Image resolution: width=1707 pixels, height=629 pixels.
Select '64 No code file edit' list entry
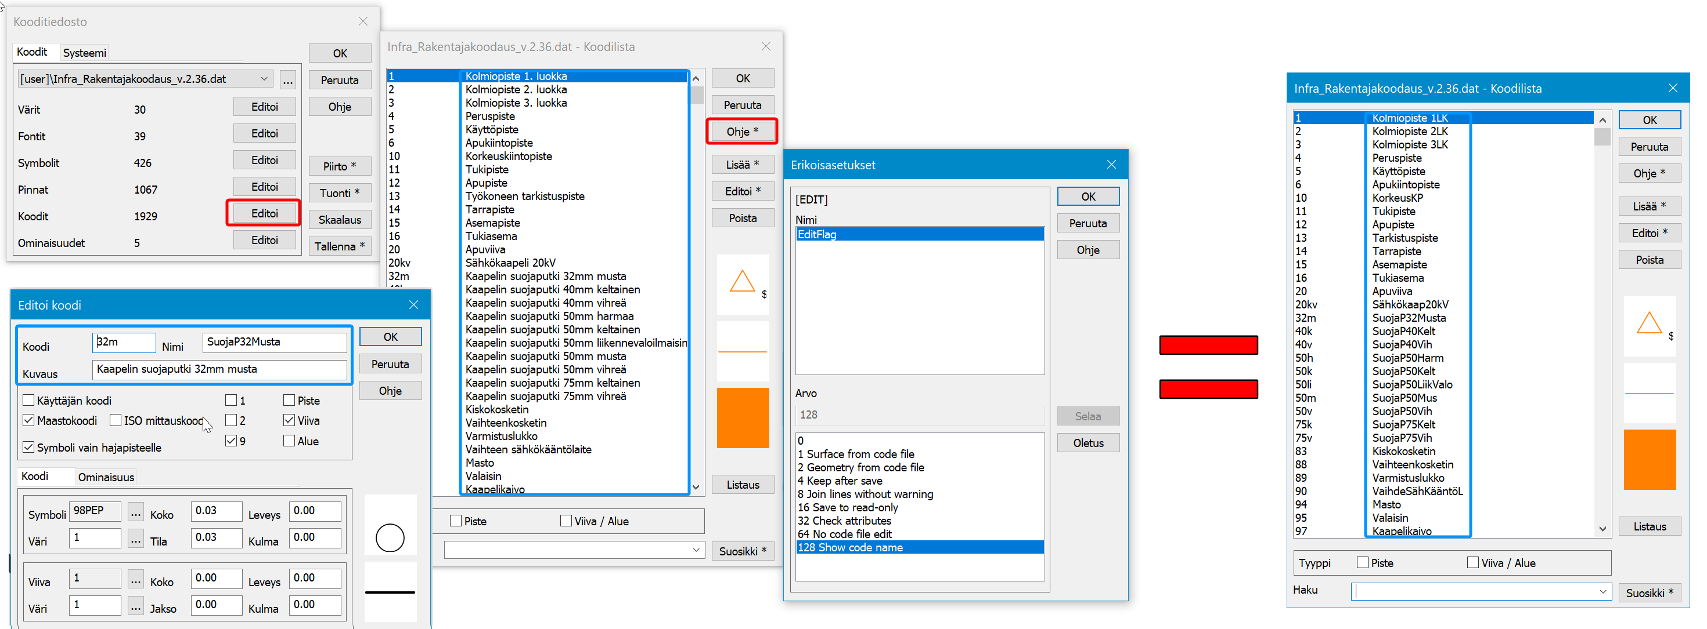click(x=844, y=534)
